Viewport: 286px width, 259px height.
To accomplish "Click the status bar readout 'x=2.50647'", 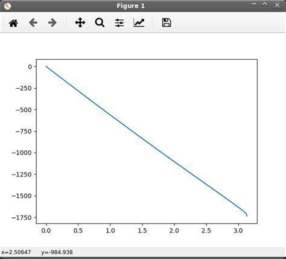I will coord(16,252).
